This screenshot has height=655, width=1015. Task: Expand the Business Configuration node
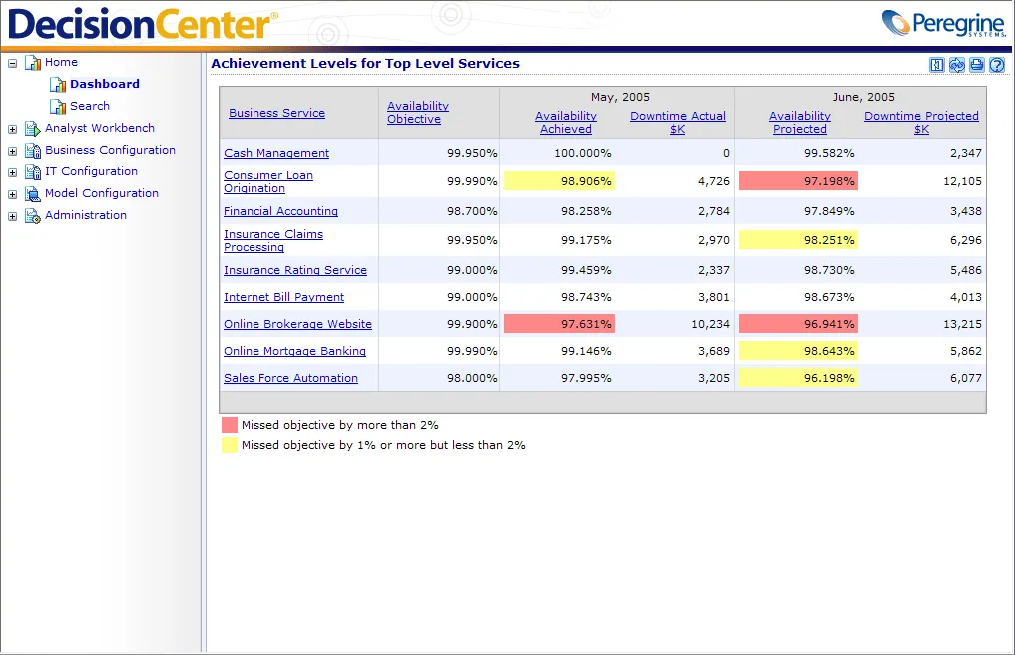[x=12, y=151]
